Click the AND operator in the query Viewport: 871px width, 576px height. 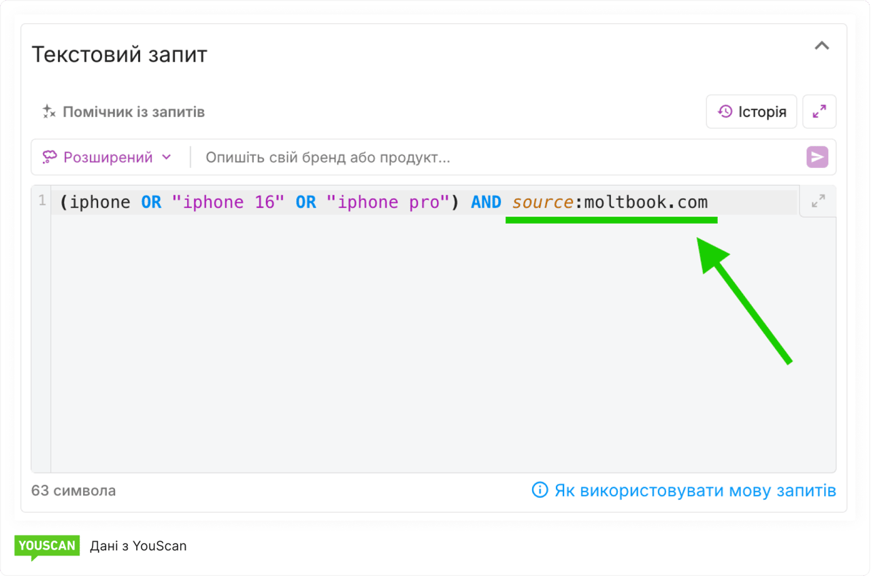pos(486,203)
